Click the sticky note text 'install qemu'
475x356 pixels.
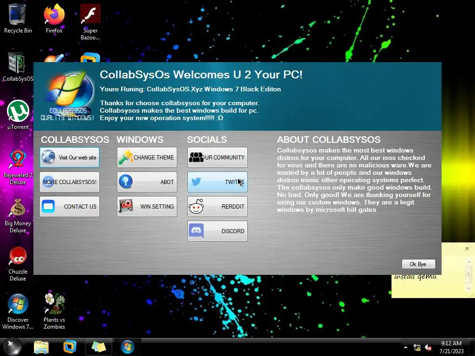click(415, 277)
